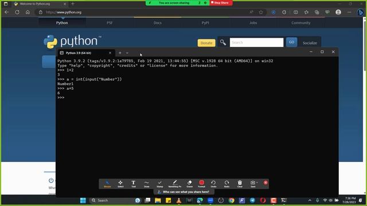Viewport: 367px width, 206px height.
Task: Activate the Draw annotation tool
Action: [147, 184]
